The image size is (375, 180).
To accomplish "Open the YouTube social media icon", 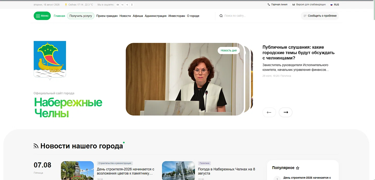I will pyautogui.click(x=118, y=5).
